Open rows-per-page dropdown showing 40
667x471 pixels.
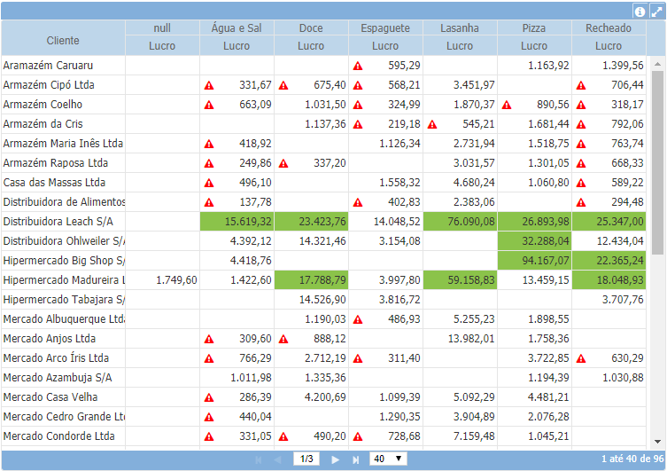[388, 459]
